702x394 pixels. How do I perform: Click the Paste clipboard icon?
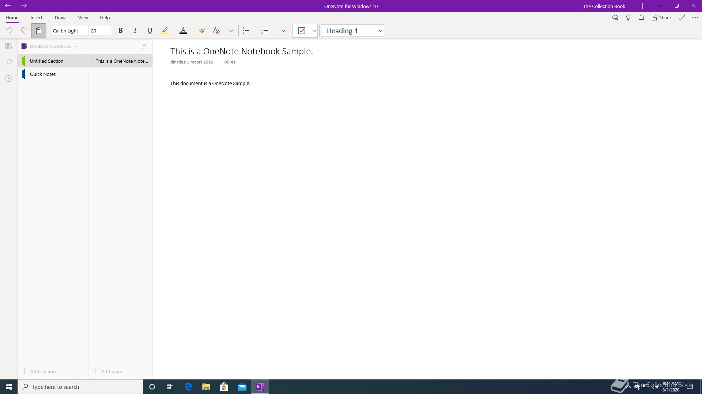(x=39, y=31)
